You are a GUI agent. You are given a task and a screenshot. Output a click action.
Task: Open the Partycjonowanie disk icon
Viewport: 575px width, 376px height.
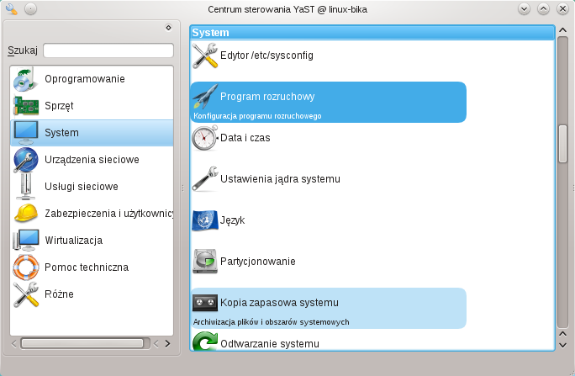coord(205,262)
